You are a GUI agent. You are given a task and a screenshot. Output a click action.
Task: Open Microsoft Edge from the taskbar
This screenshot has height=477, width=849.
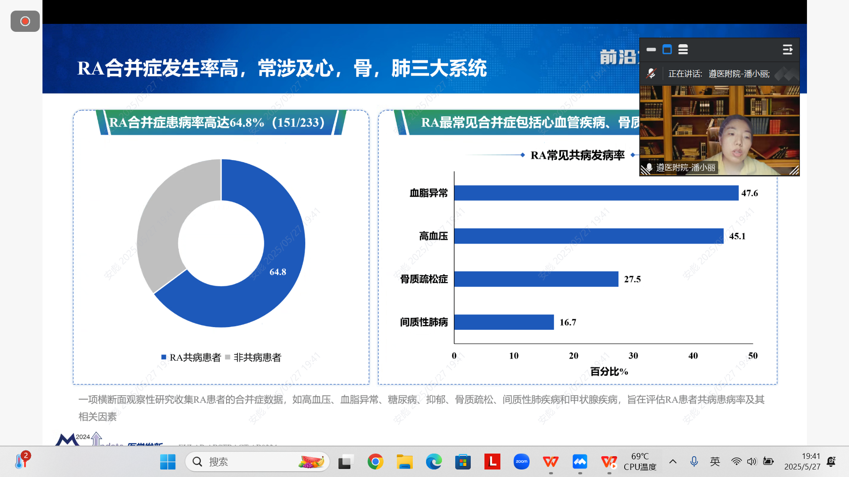click(434, 462)
